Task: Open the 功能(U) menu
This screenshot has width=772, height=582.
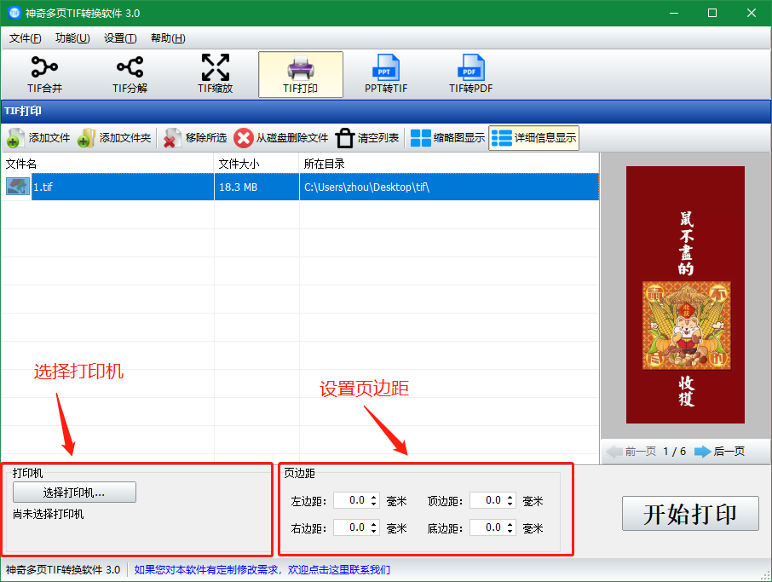Action: 72,38
